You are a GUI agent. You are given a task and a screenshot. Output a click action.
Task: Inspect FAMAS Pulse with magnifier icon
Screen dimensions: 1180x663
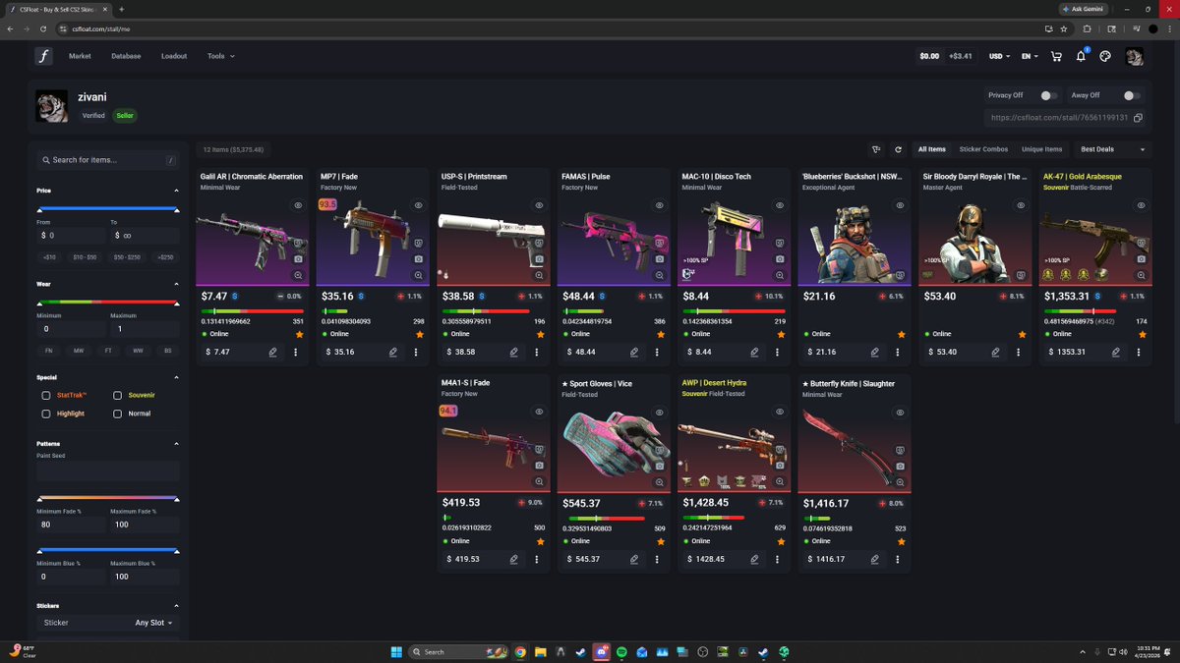point(660,276)
